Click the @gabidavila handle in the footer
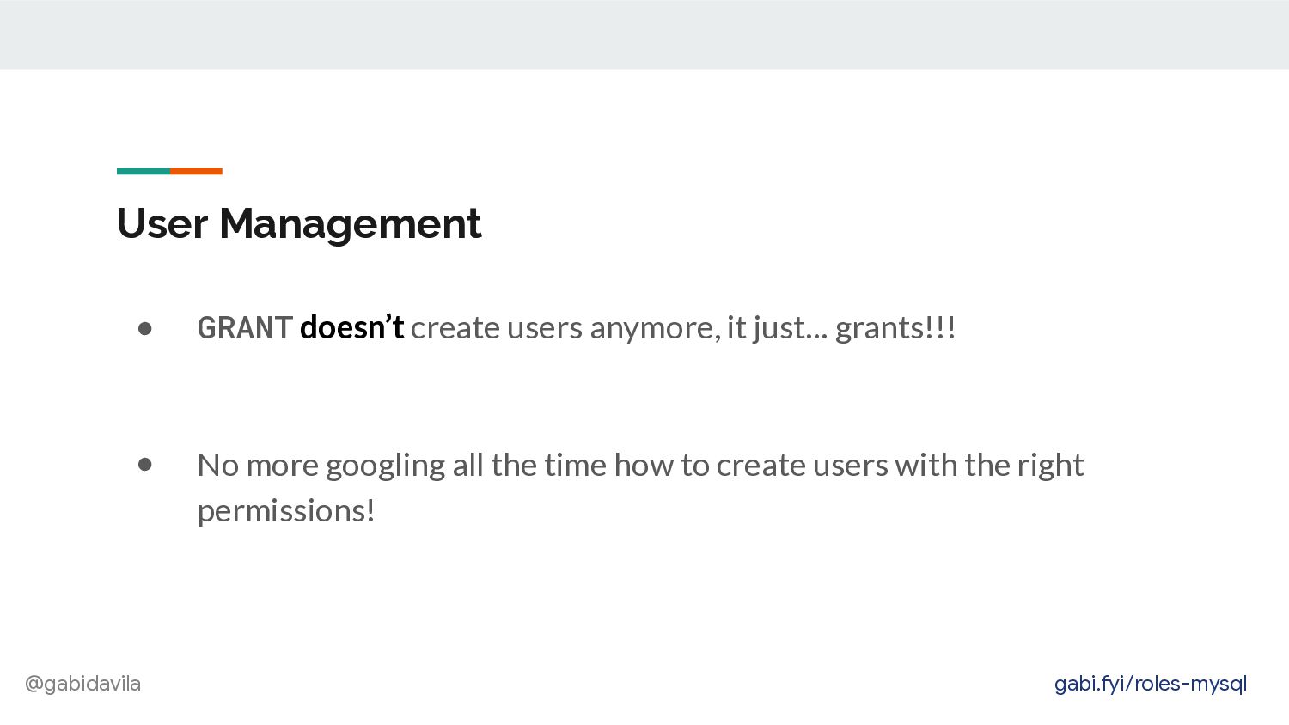The height and width of the screenshot is (725, 1289). pyautogui.click(x=82, y=684)
